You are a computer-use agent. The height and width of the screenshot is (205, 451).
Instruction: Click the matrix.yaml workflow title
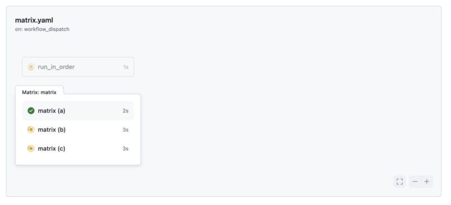pyautogui.click(x=34, y=20)
